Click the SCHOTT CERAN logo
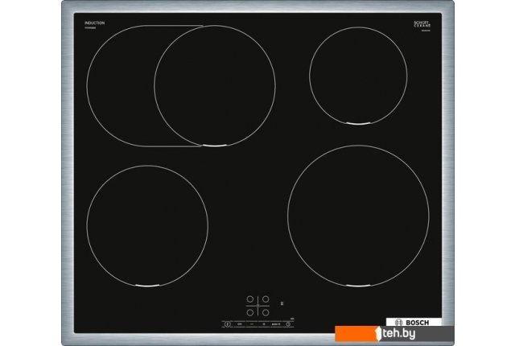Image resolution: width=515 pixels, height=346 pixels. coord(422,25)
